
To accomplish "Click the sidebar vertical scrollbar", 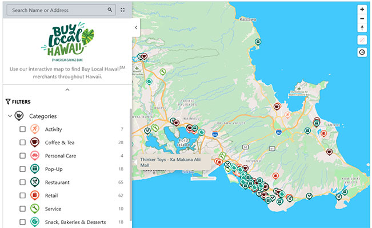I will 130,165.
